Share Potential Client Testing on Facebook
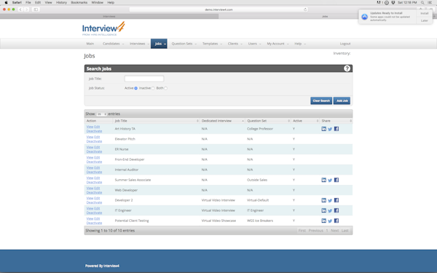The image size is (437, 273). [336, 221]
